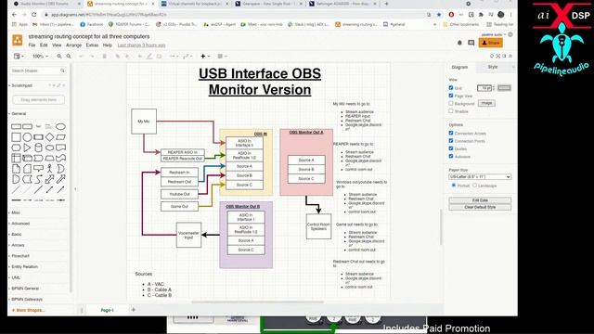Open the comments speech-bubble icon
This screenshot has width=594, height=334.
point(471,43)
